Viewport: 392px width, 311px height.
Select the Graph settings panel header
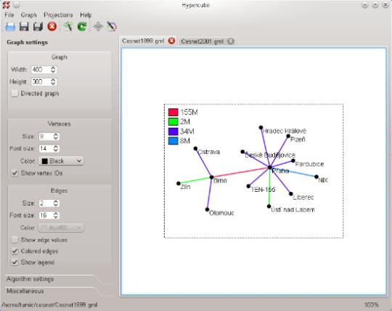(x=28, y=42)
